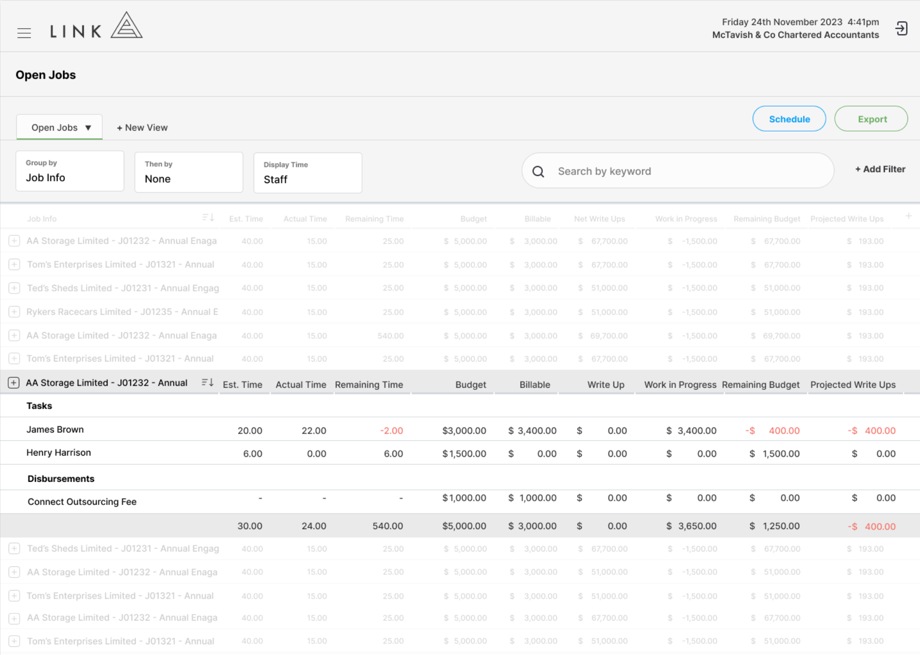Click the + Add Filter link

[880, 169]
